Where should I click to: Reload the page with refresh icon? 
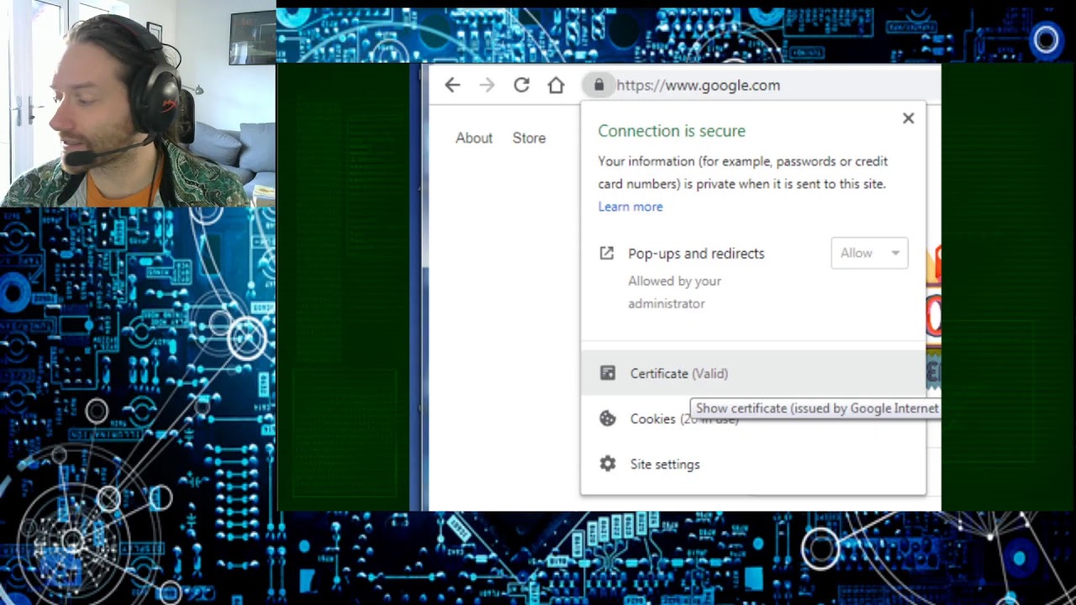point(521,85)
